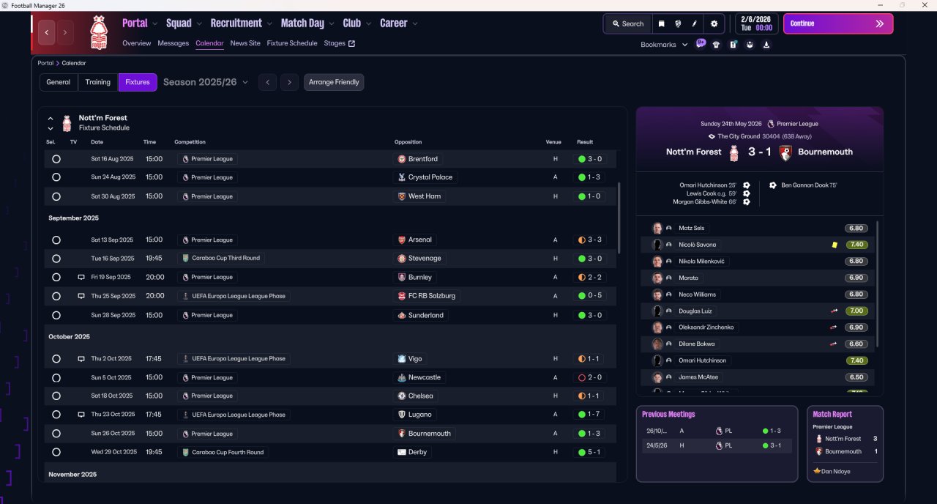Click the substitution arrows icon beside Dilane Bakwa
This screenshot has width=937, height=504.
pyautogui.click(x=833, y=344)
